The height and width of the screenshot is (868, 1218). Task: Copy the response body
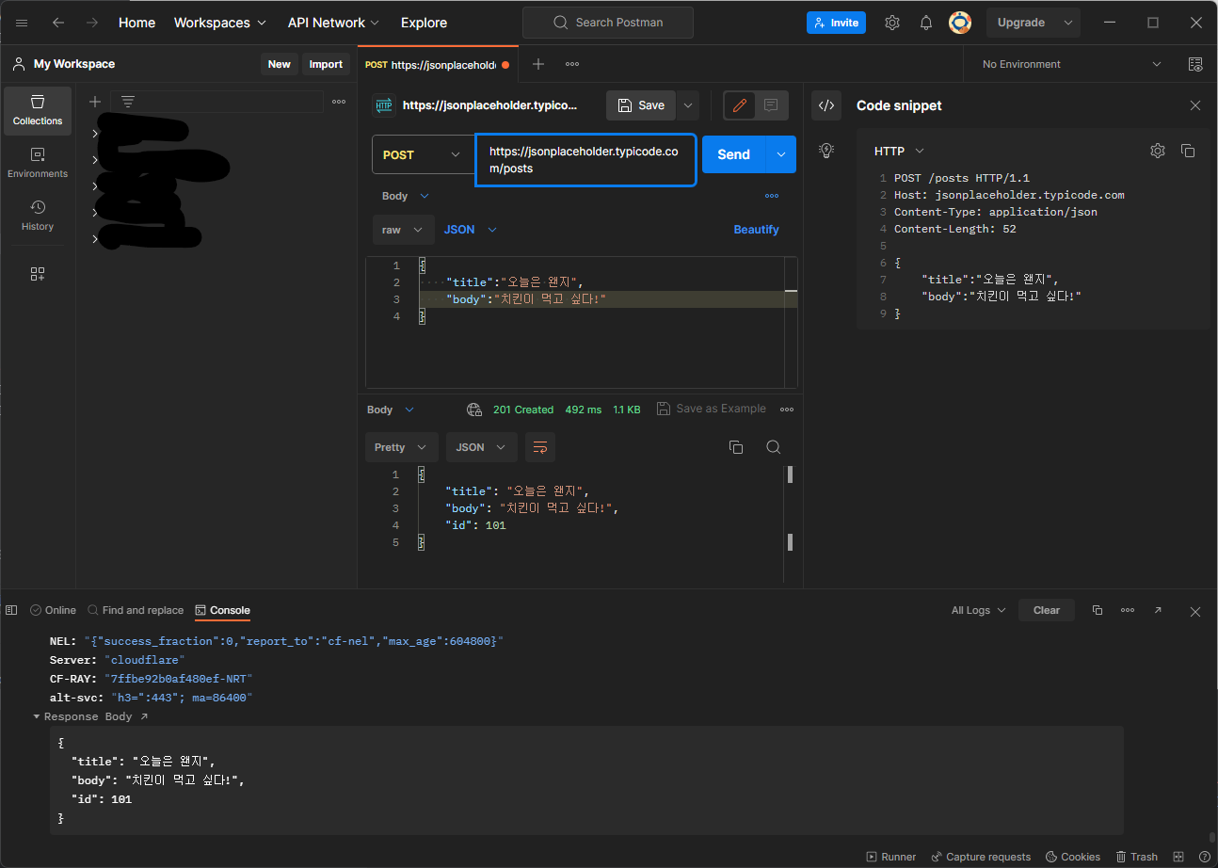pos(736,447)
